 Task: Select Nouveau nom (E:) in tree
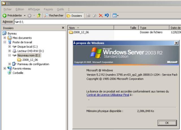[29, 55]
